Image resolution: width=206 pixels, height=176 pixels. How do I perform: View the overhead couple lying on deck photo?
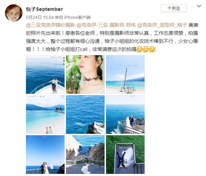click(125, 155)
